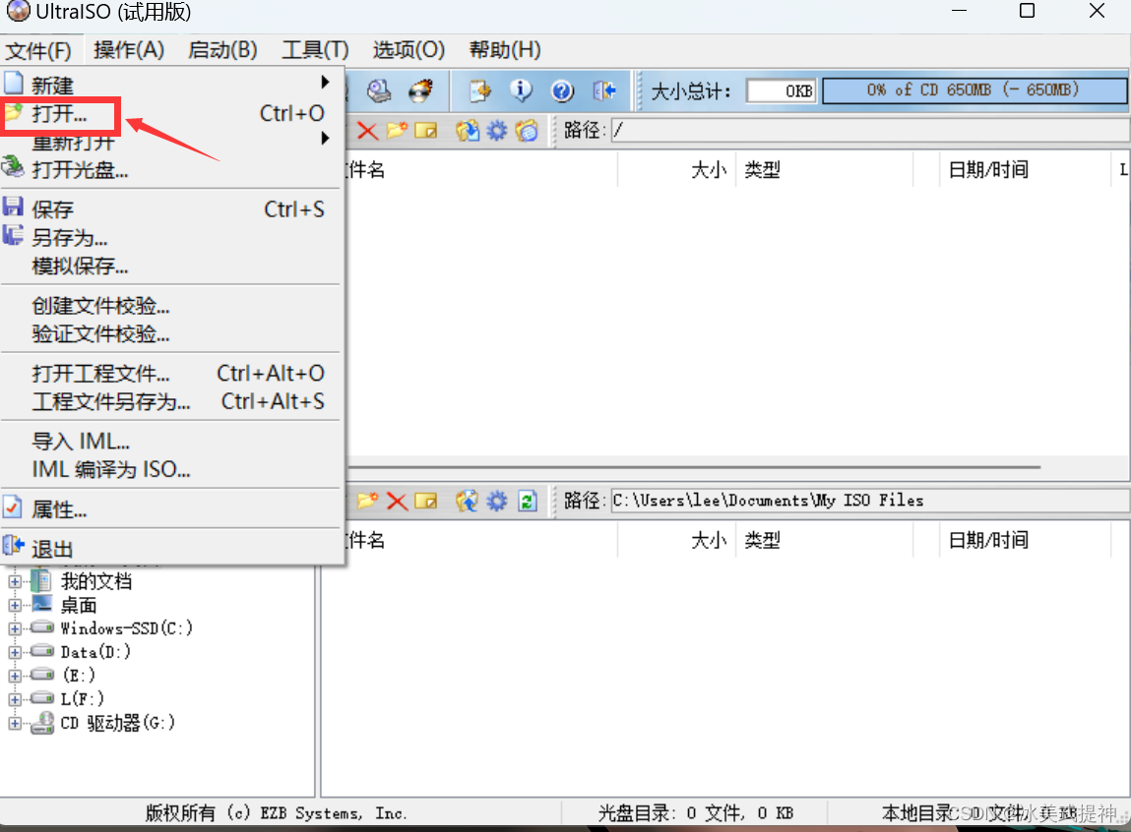This screenshot has height=832, width=1131.
Task: Click add-to-image icon in lower pane toolbar
Action: tap(468, 501)
